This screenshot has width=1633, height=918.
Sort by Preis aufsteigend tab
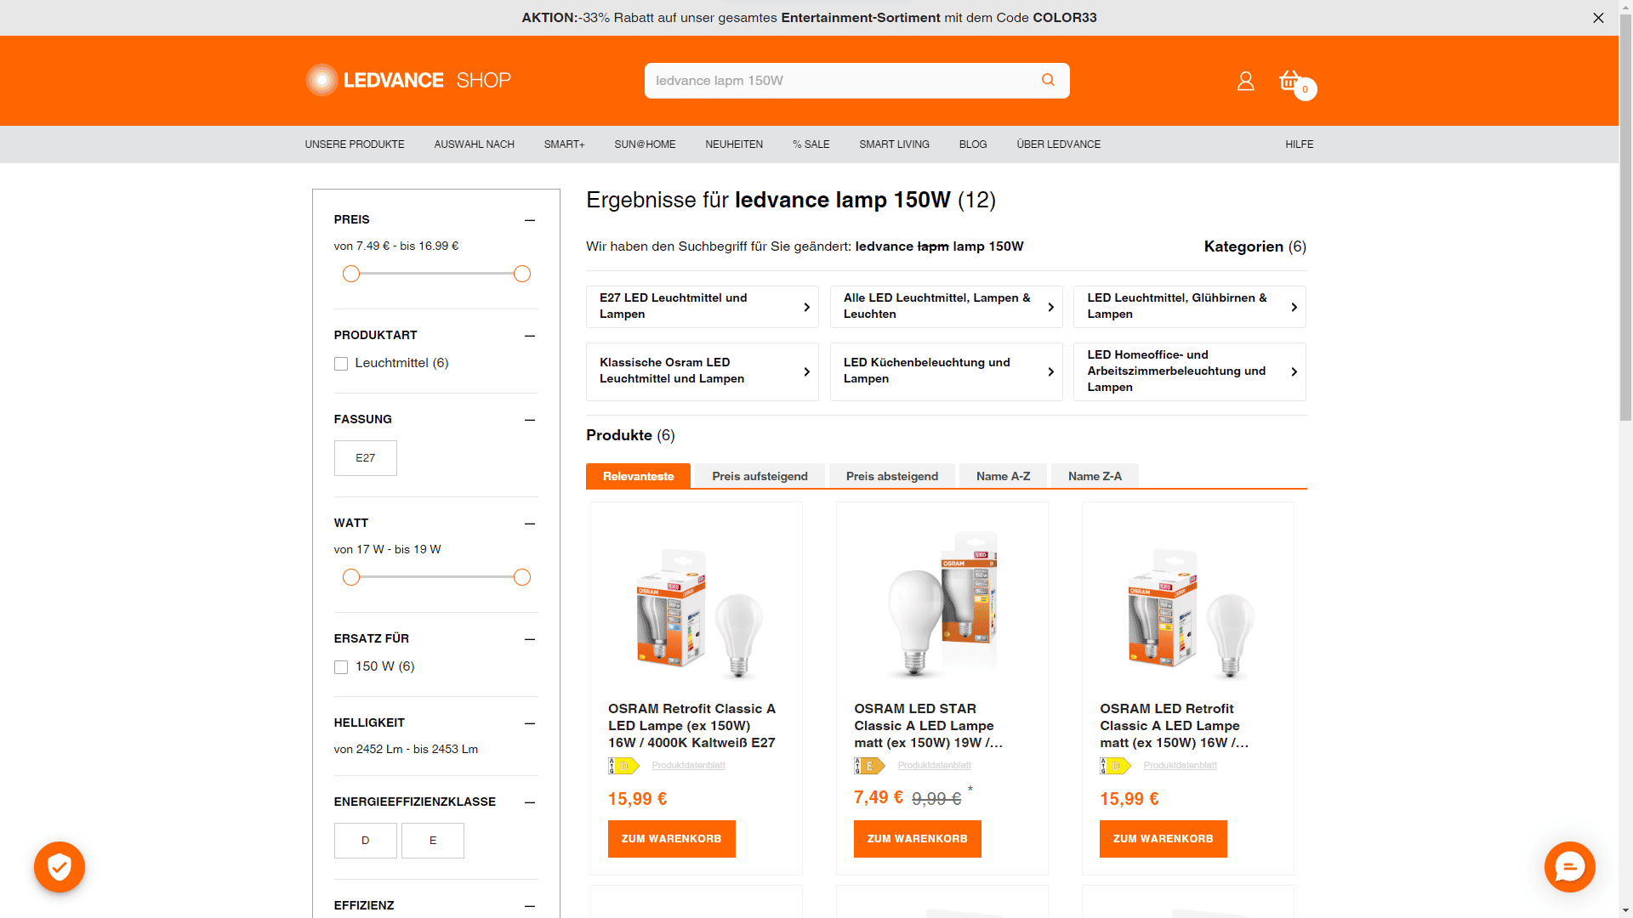[760, 476]
